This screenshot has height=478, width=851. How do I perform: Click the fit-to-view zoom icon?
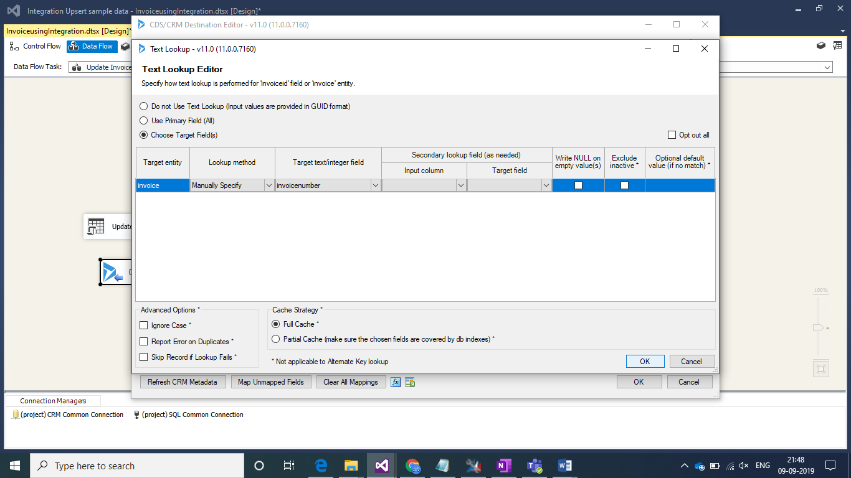coord(820,369)
